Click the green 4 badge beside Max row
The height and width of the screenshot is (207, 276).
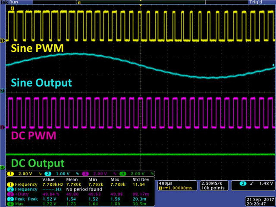point(10,204)
